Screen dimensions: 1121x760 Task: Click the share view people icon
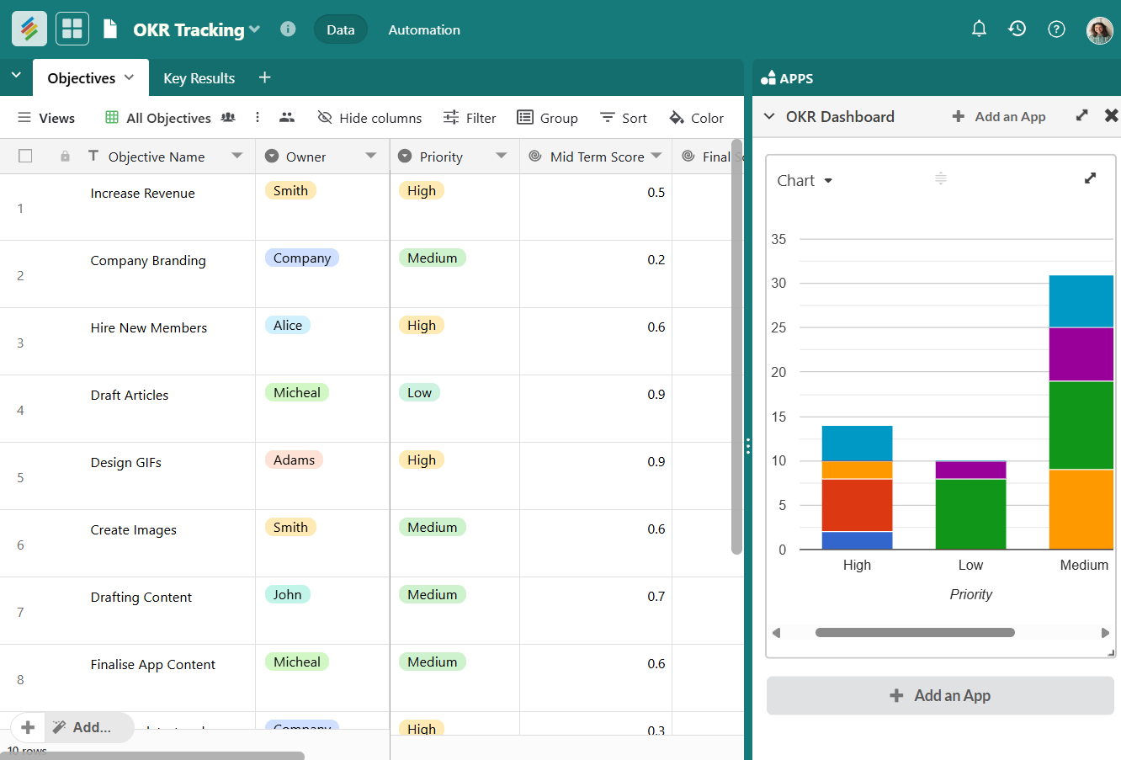(x=287, y=118)
